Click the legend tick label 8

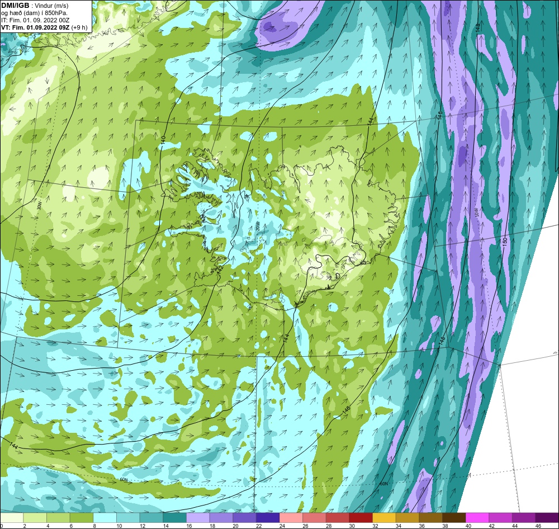94,526
